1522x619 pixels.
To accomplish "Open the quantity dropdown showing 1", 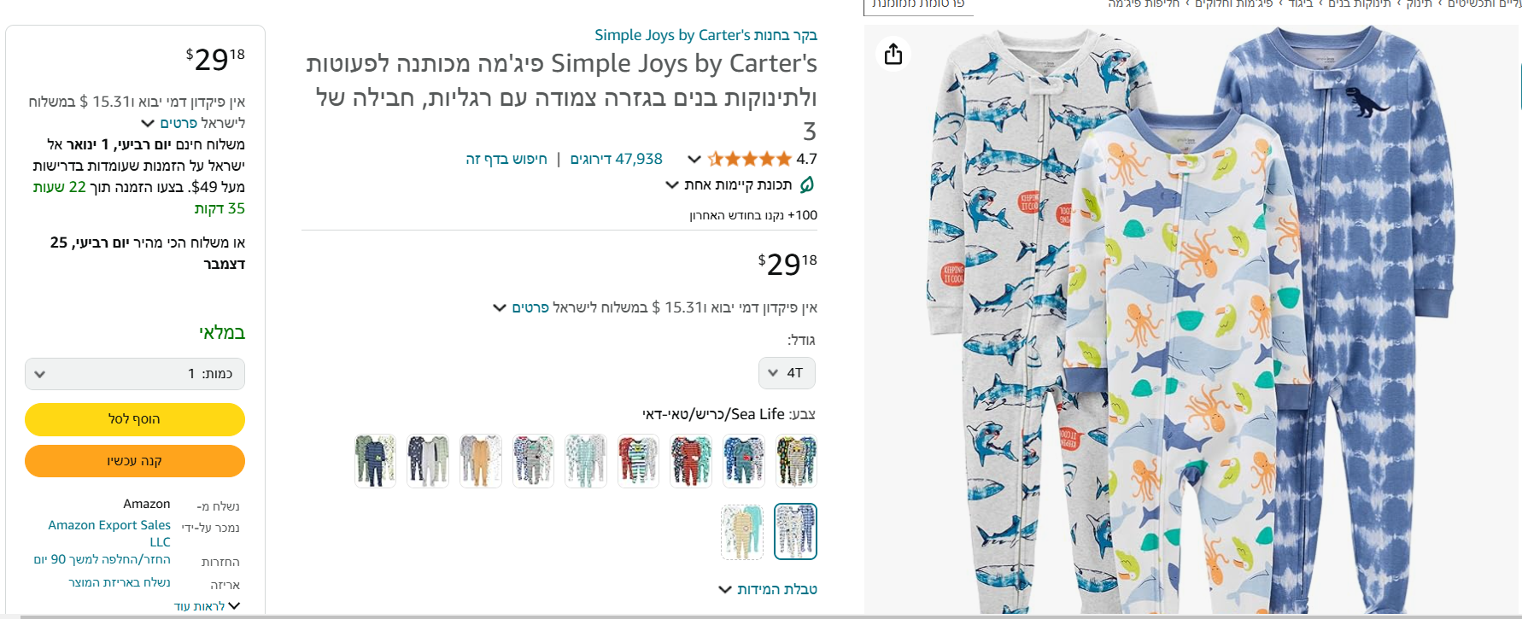I will 135,374.
